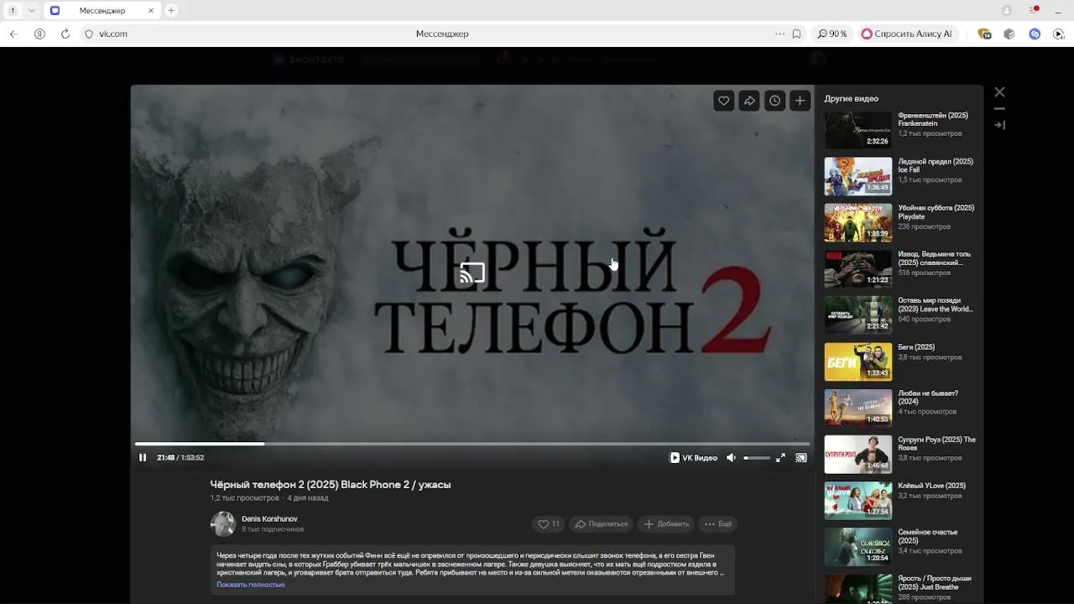The image size is (1074, 604).
Task: Collapse the Другие видео sidebar panel
Action: pos(999,125)
